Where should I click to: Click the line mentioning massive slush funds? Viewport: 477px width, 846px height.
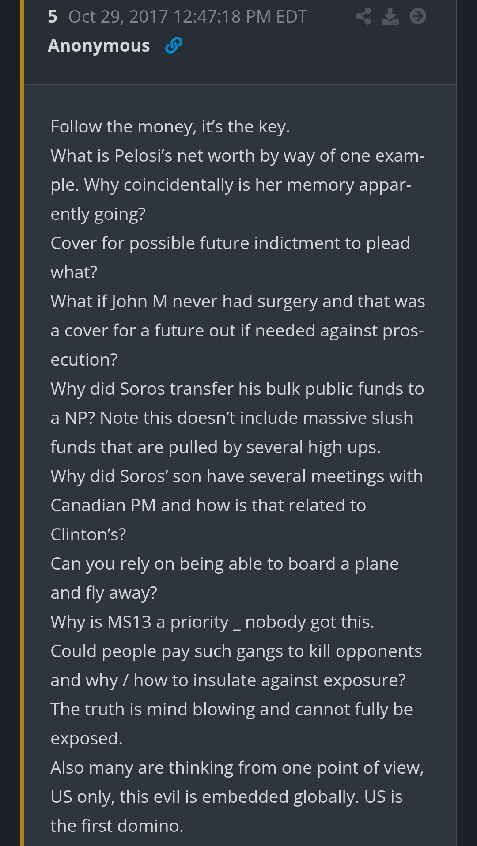232,418
